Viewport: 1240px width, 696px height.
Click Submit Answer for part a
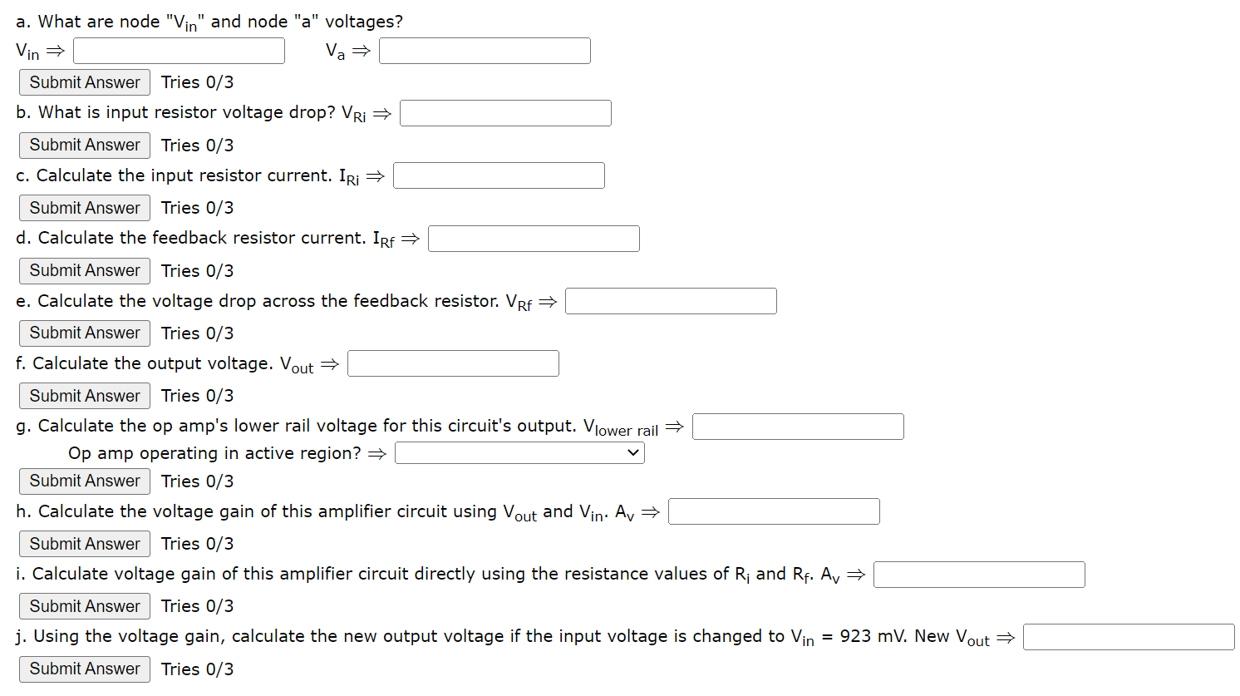point(84,81)
